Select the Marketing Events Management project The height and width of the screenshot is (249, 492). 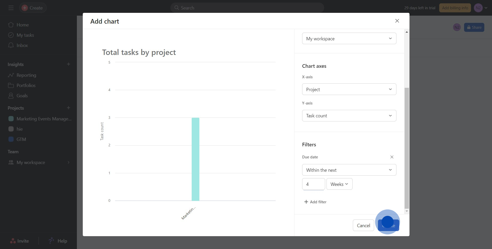44,119
